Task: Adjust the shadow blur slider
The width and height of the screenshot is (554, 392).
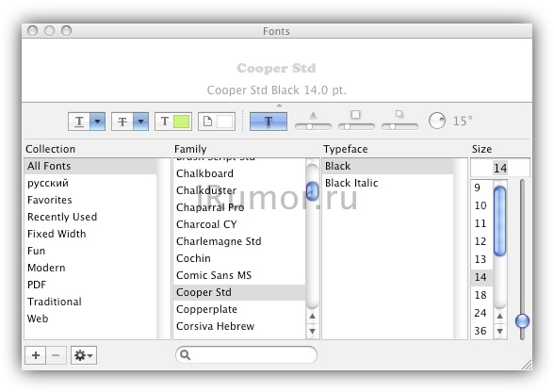Action: tap(356, 126)
